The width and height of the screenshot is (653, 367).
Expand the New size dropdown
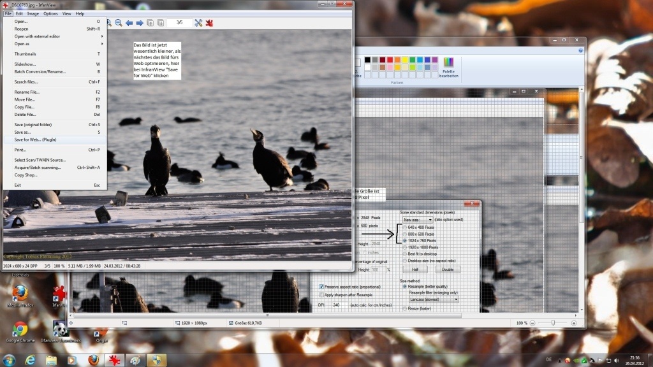417,220
